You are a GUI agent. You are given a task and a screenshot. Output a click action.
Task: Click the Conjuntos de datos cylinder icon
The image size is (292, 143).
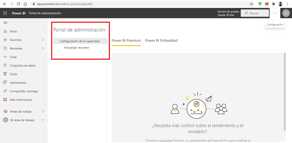[x=5, y=66]
